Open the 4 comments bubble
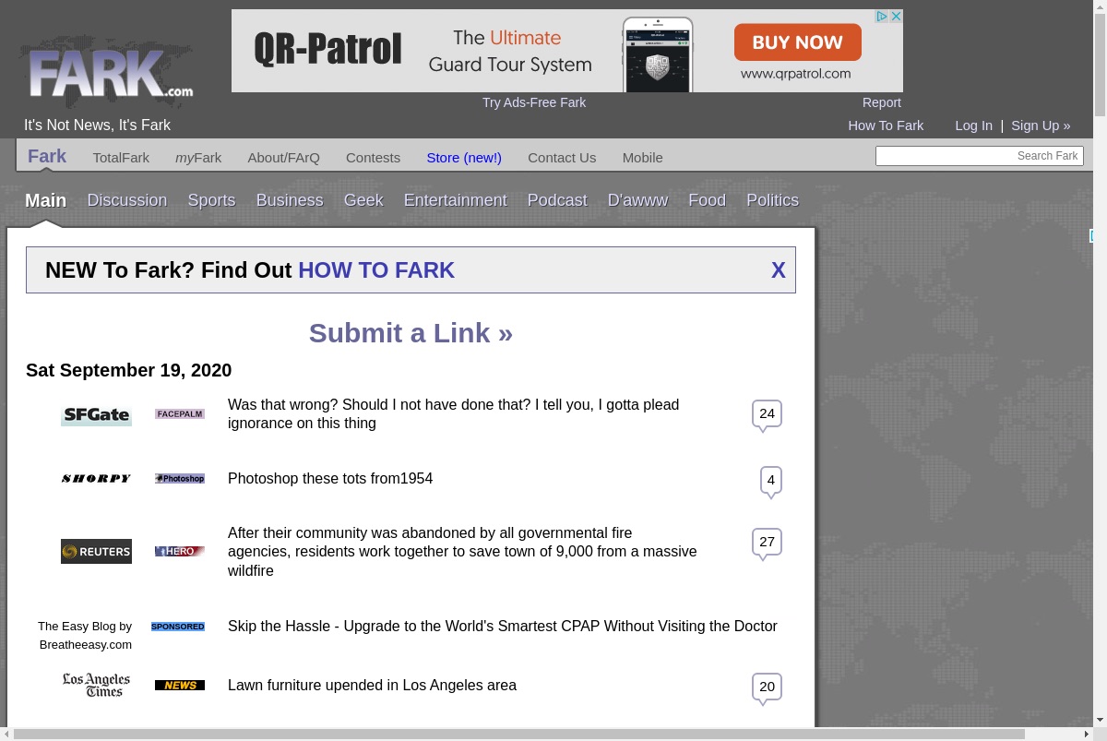 [771, 482]
